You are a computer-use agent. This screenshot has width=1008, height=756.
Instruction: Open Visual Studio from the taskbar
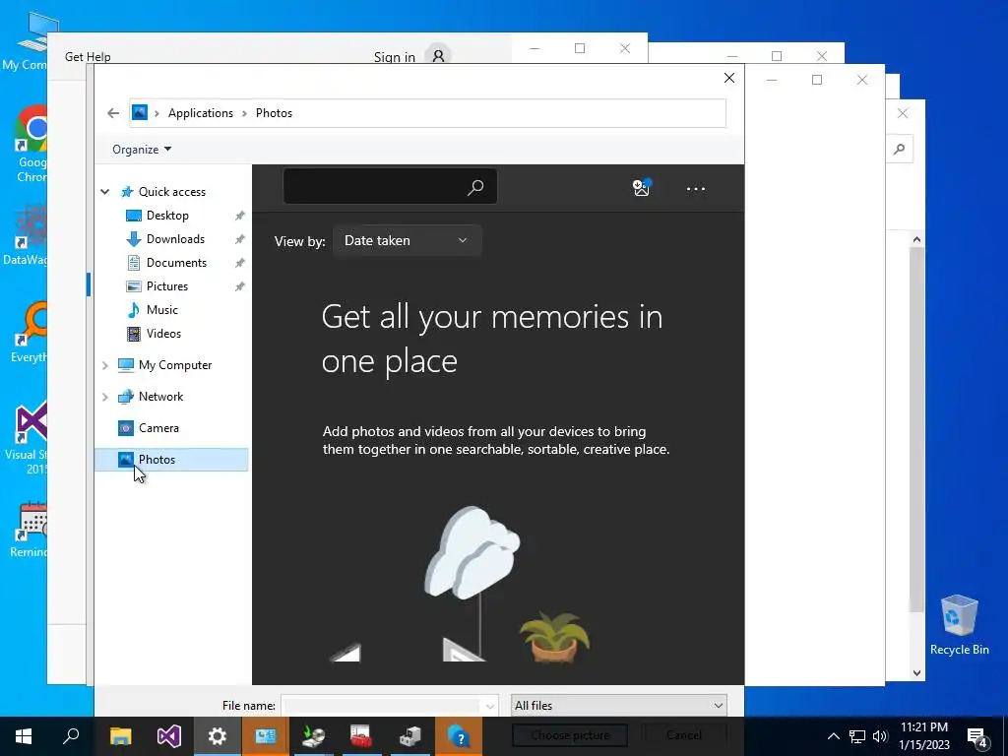coord(169,736)
